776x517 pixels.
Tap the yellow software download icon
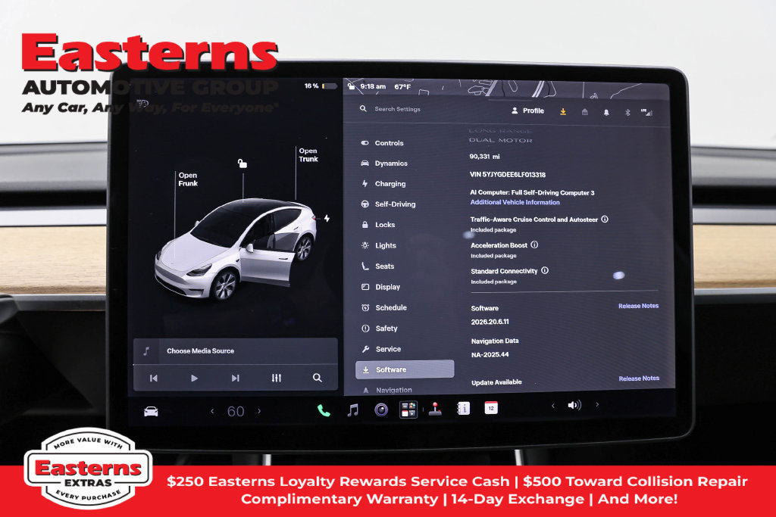563,112
